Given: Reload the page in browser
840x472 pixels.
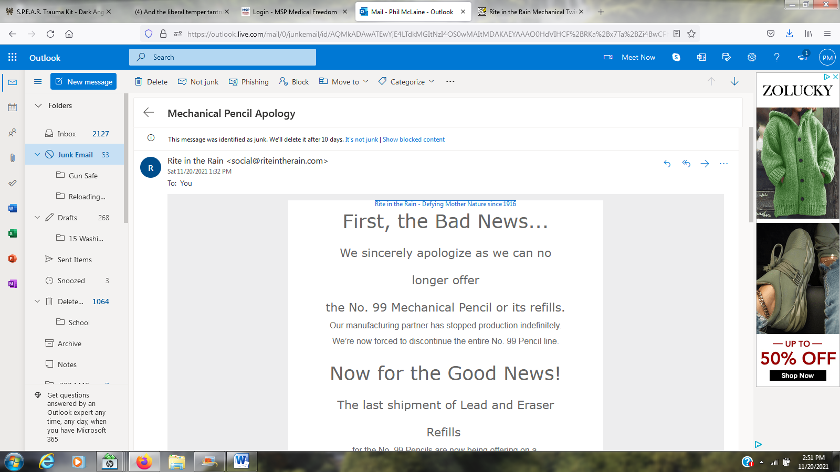Looking at the screenshot, I should [50, 34].
